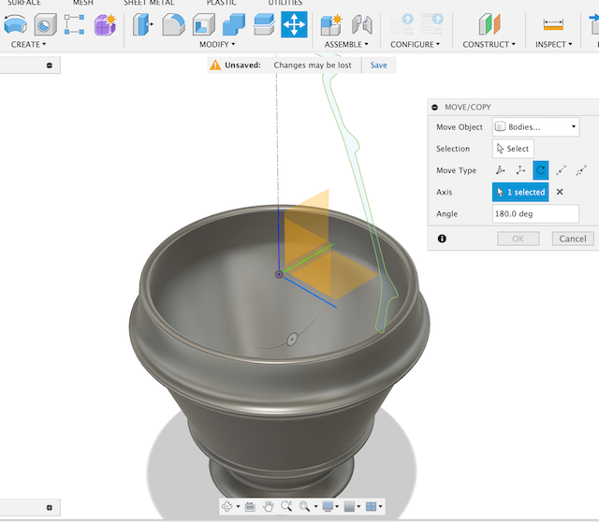Select the Move/Copy tool in toolbar

click(294, 24)
